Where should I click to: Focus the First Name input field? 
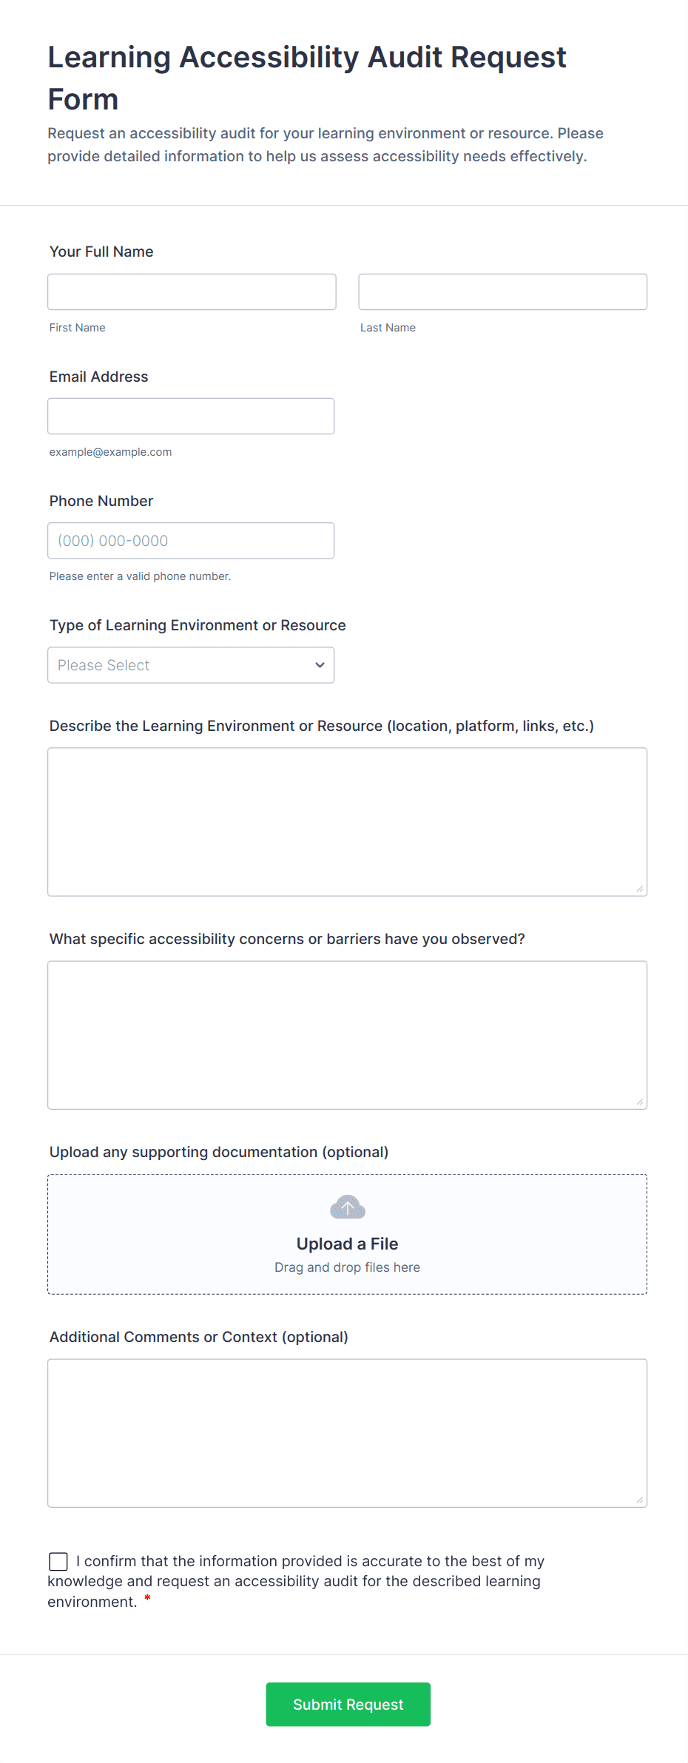click(x=192, y=291)
